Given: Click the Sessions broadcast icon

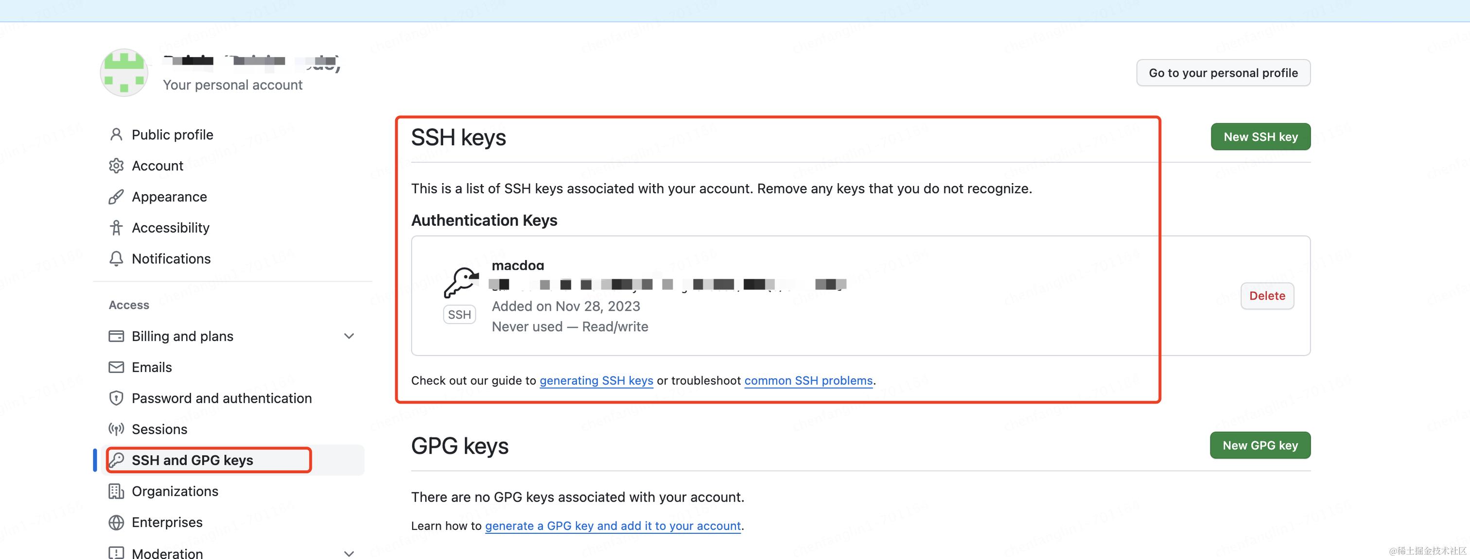Looking at the screenshot, I should [116, 429].
